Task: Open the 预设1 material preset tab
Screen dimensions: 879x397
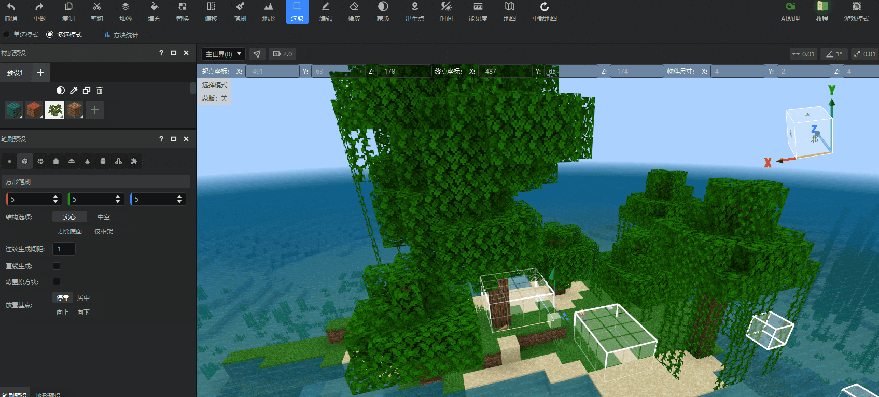Action: 15,73
